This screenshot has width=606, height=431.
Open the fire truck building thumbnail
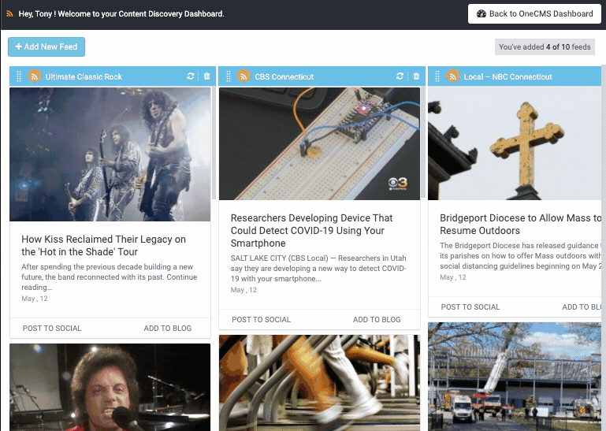point(515,377)
